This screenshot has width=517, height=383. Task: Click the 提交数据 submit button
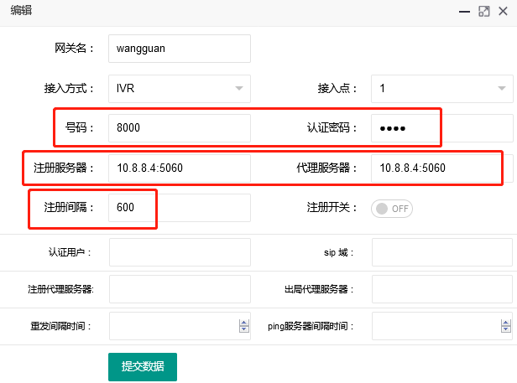(x=142, y=366)
